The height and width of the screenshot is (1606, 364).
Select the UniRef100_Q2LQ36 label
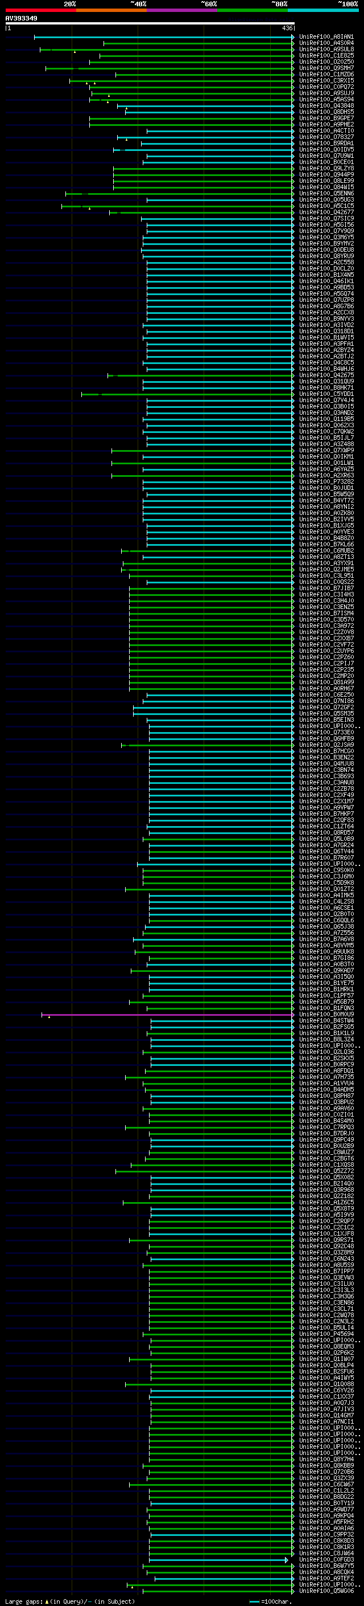[x=326, y=1052]
